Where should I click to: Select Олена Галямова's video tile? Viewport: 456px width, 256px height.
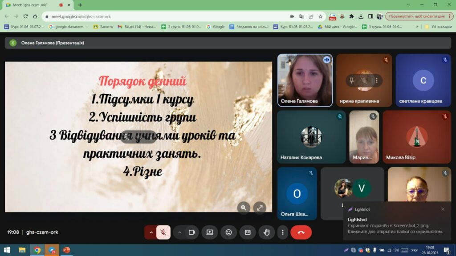pos(305,80)
